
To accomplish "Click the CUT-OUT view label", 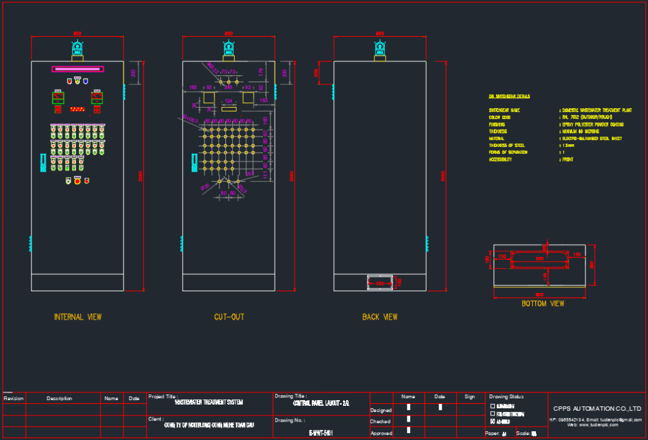I will click(x=228, y=317).
